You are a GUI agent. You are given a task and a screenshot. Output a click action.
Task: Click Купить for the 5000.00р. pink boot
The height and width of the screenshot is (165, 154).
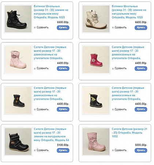point(141,150)
